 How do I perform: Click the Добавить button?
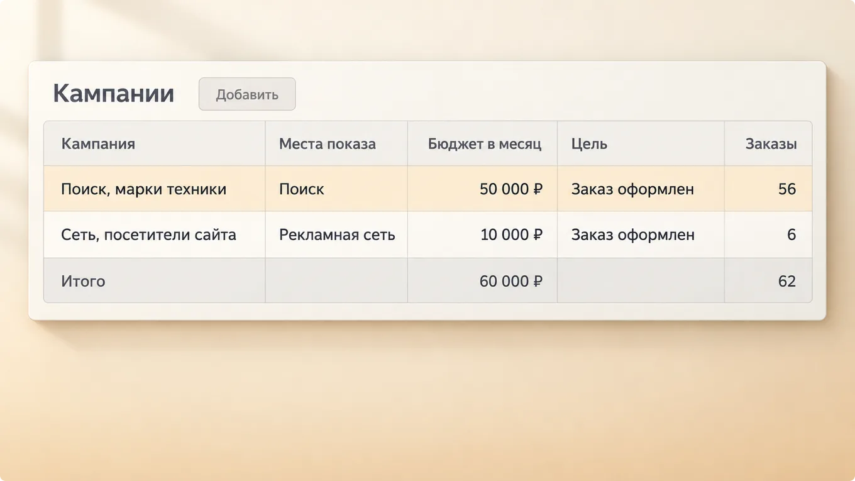[x=247, y=94]
